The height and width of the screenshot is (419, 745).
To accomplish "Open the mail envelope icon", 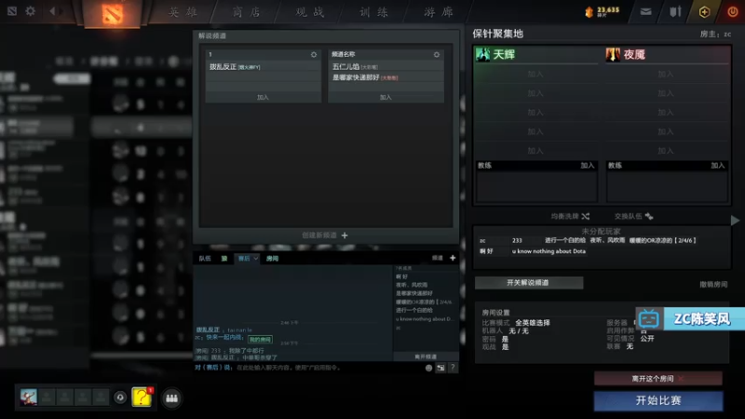I will click(x=645, y=12).
